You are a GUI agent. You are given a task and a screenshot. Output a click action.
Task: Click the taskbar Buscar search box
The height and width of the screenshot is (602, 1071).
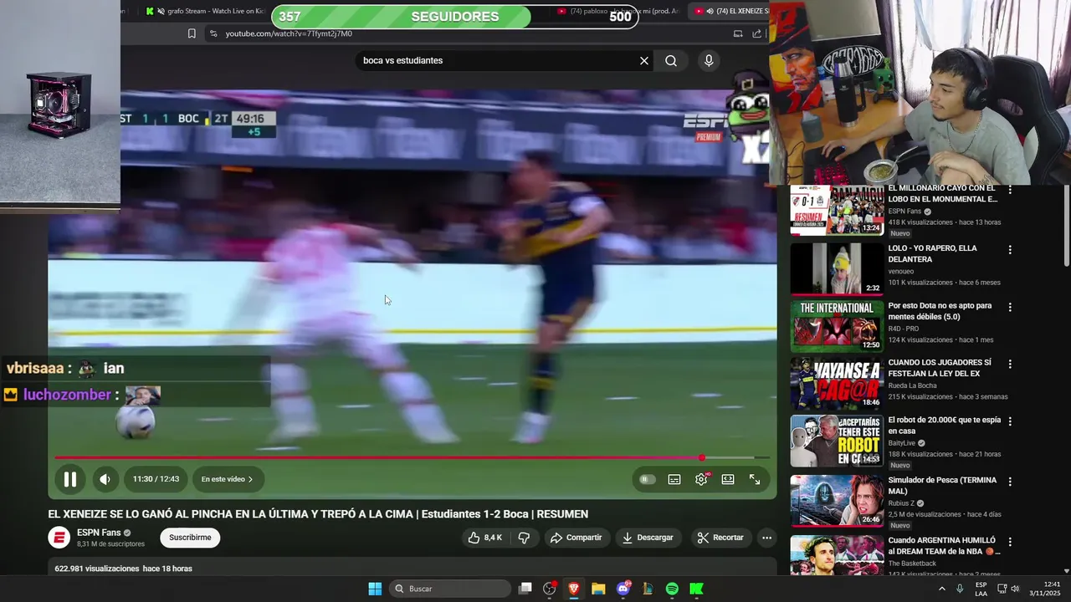(x=450, y=589)
